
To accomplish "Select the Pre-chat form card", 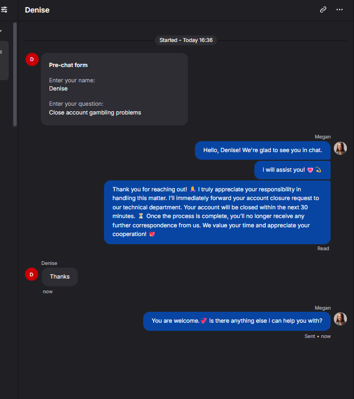I will point(114,89).
